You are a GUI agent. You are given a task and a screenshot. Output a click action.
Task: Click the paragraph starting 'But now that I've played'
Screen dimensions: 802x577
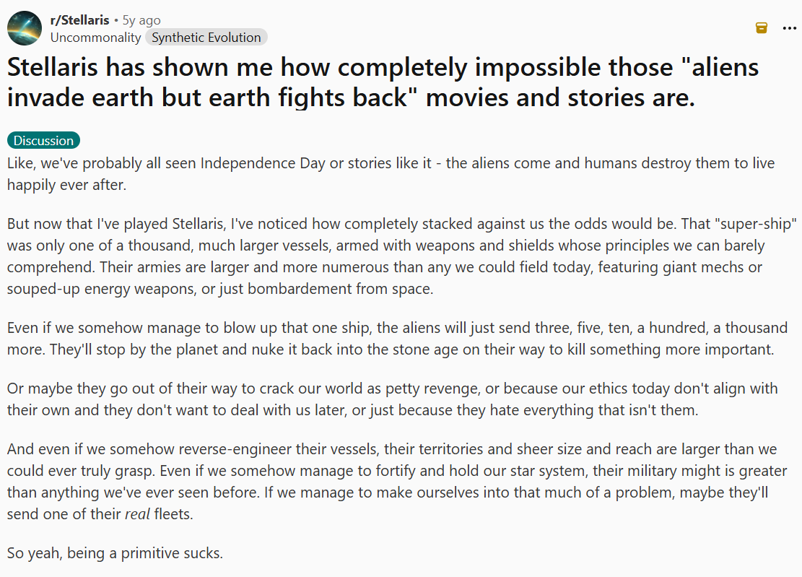tap(401, 256)
